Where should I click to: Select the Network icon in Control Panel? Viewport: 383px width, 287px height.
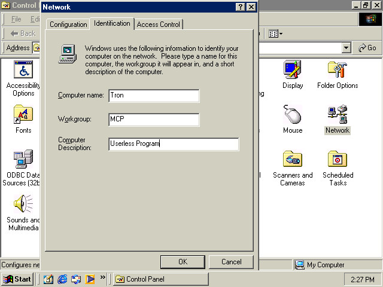338,114
